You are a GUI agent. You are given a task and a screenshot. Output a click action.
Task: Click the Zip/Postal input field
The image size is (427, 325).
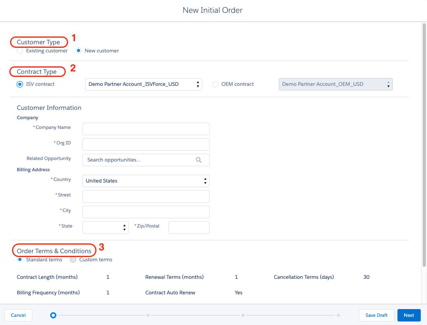(x=189, y=228)
